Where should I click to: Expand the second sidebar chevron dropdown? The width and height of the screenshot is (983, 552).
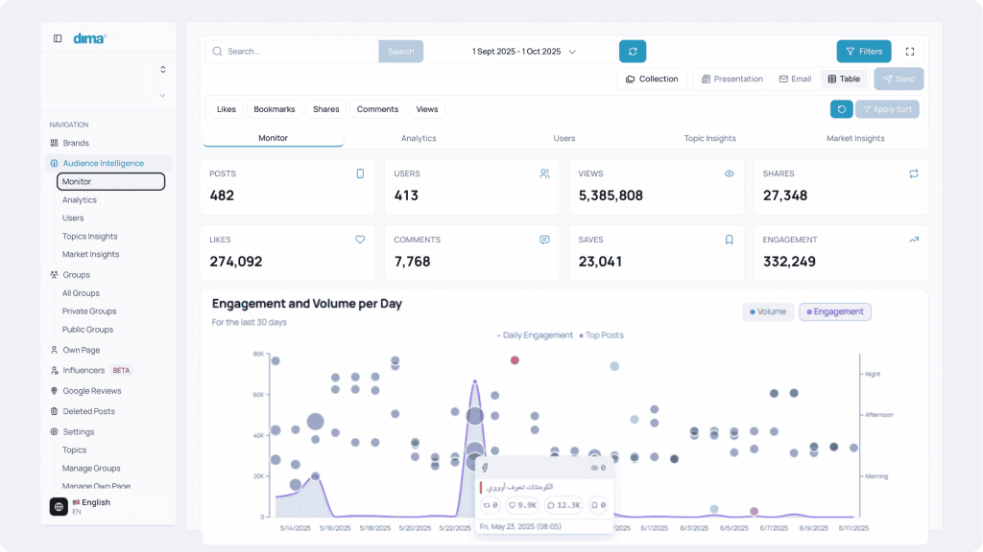click(162, 95)
